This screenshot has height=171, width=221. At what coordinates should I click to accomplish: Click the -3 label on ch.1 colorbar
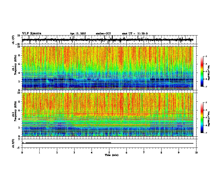[206, 56]
